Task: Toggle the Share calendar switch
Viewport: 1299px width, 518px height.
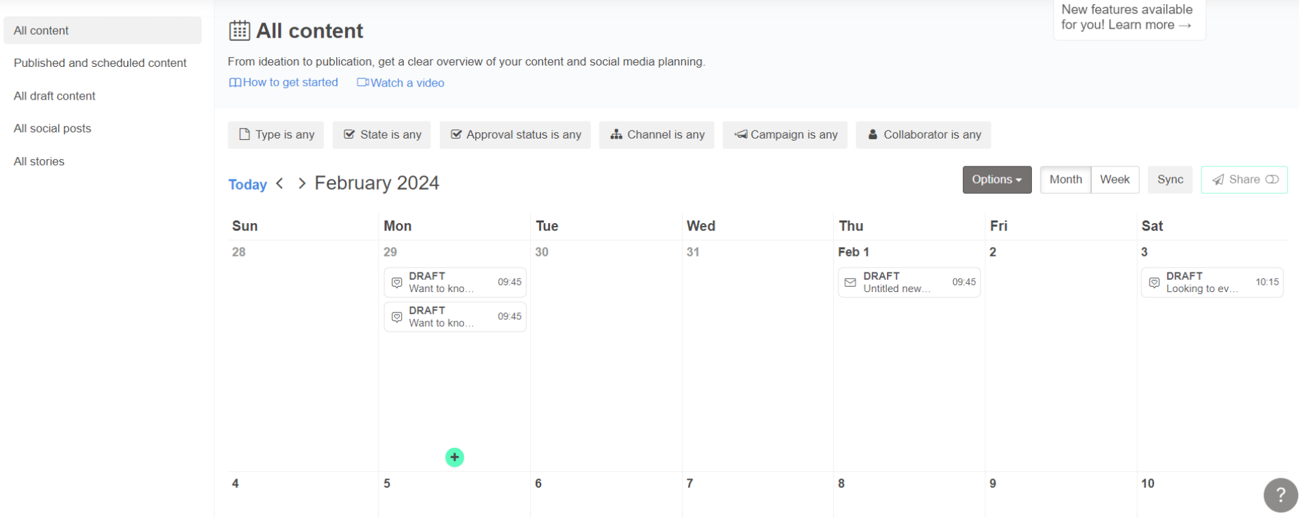Action: (x=1272, y=179)
